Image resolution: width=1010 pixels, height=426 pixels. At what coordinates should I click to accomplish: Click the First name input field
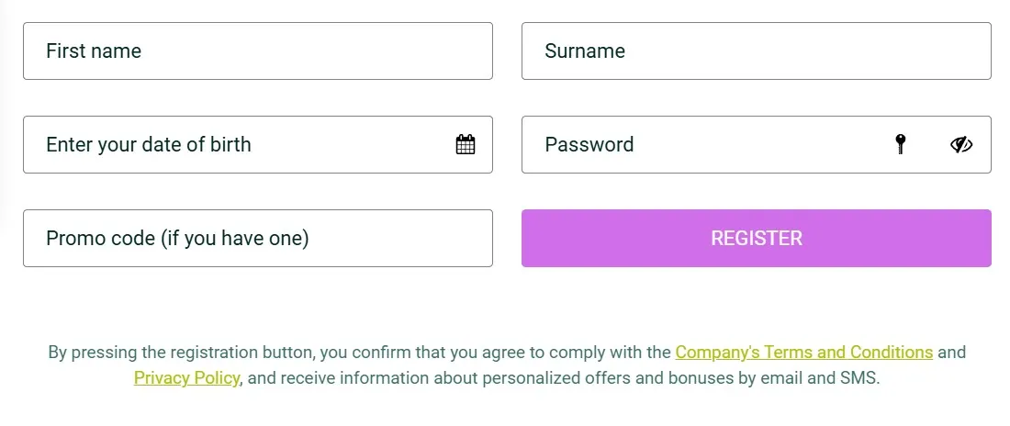257,51
